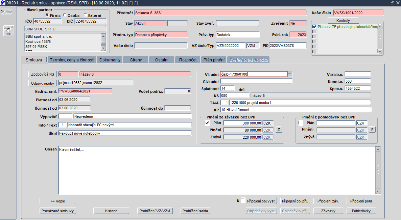Switch to the Termíny, ceny a činnosti tab
The width and height of the screenshot is (401, 220).
point(72,60)
